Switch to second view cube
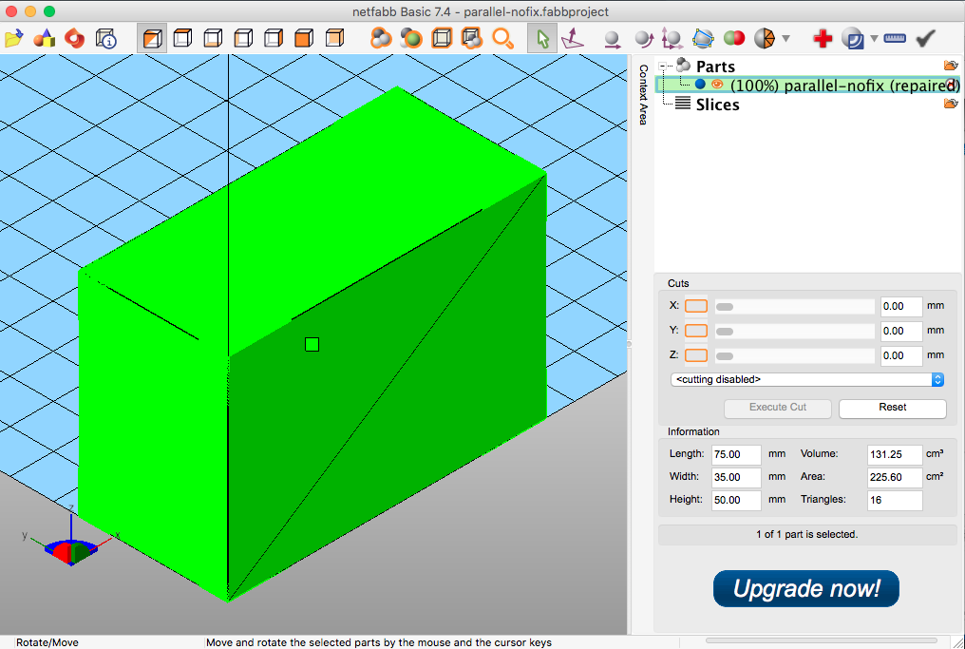Viewport: 965px width, 649px height. (182, 38)
